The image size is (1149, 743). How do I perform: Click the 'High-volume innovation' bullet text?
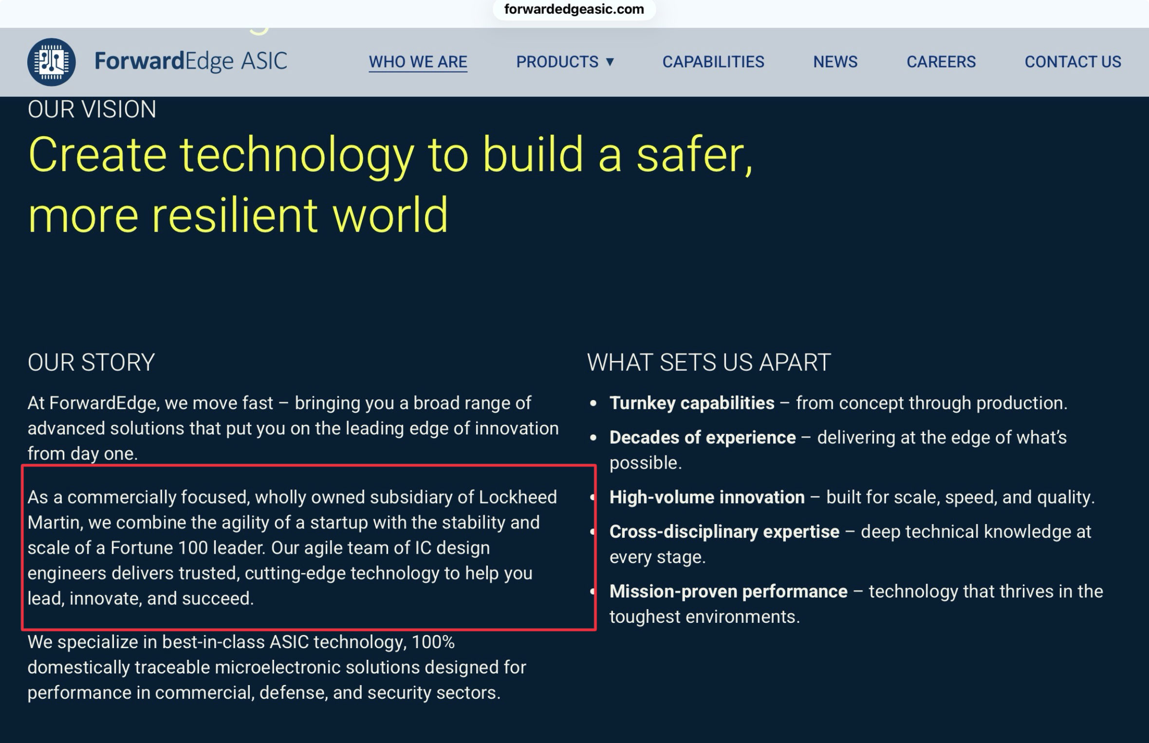point(706,497)
